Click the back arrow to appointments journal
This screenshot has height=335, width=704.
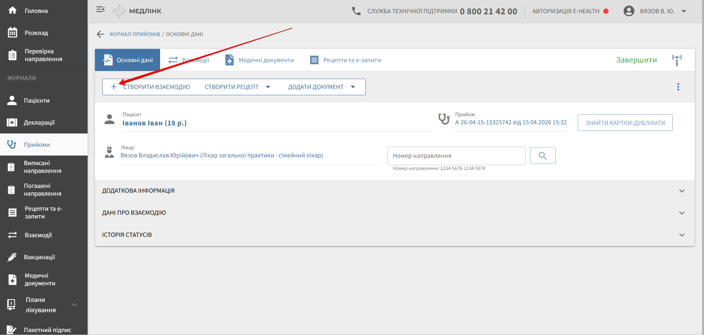pyautogui.click(x=100, y=34)
